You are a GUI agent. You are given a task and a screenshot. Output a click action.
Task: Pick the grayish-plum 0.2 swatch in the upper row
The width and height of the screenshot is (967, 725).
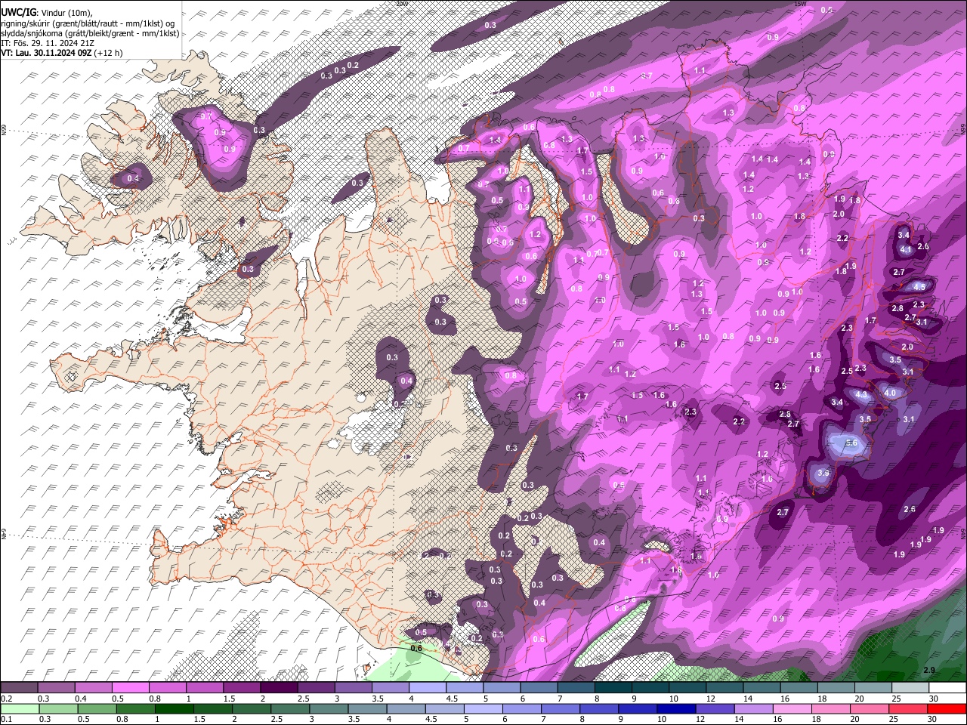(20, 688)
